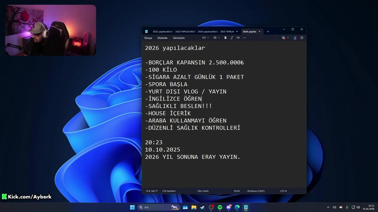Viewport: 378px width, 212px height.
Task: Open the OBS Studio taskbar icon
Action: click(x=211, y=207)
